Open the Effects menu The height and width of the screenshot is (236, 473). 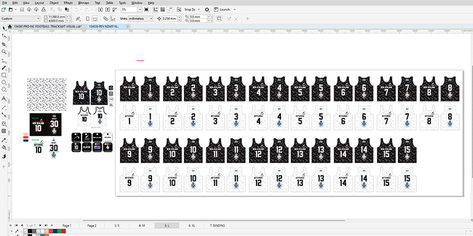pos(69,3)
